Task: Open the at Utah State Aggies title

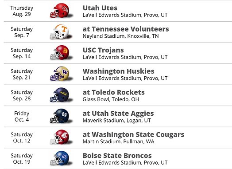Action: (x=118, y=114)
